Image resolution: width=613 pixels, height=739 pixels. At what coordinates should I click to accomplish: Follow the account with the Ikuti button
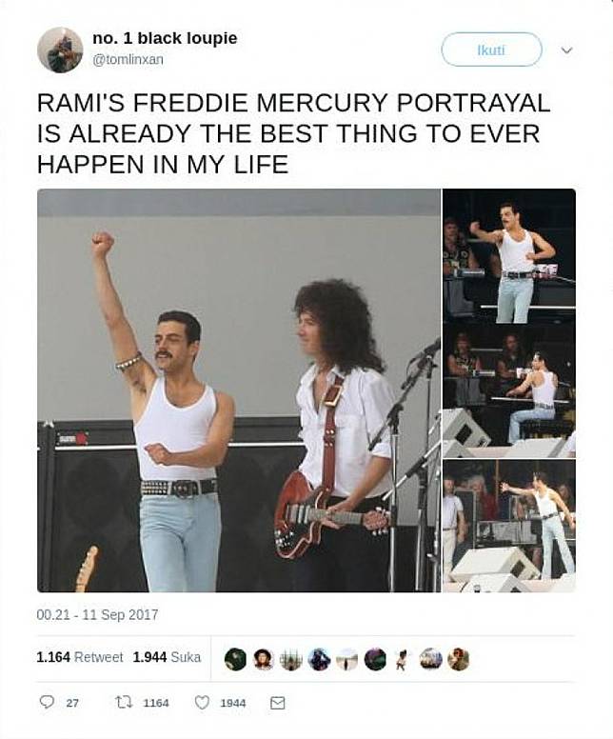point(491,50)
